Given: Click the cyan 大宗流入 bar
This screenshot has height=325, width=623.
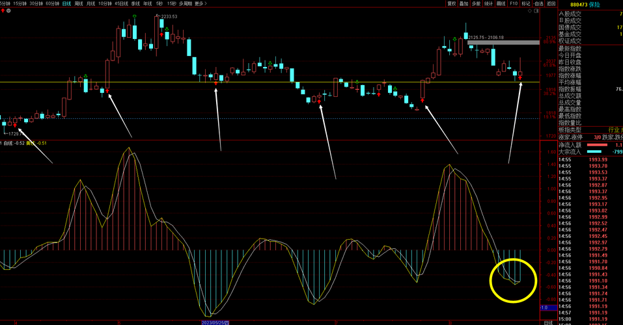Looking at the screenshot, I should click(594, 151).
